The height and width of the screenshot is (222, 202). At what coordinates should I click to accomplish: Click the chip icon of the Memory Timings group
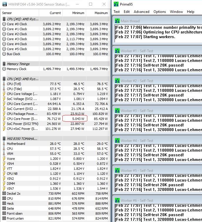point(4,64)
